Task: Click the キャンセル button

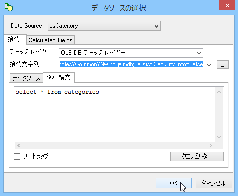Action: click(214, 183)
